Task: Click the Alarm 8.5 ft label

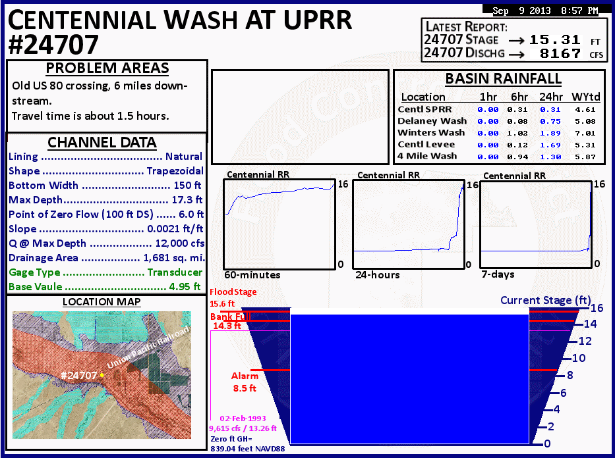Action: (245, 382)
